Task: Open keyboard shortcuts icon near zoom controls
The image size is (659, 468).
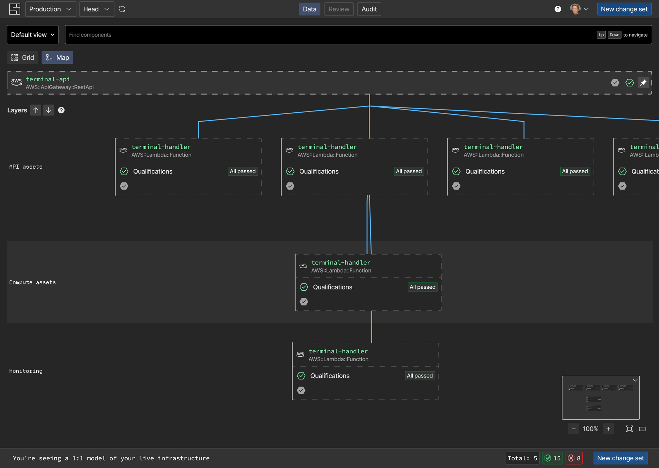Action: [642, 429]
